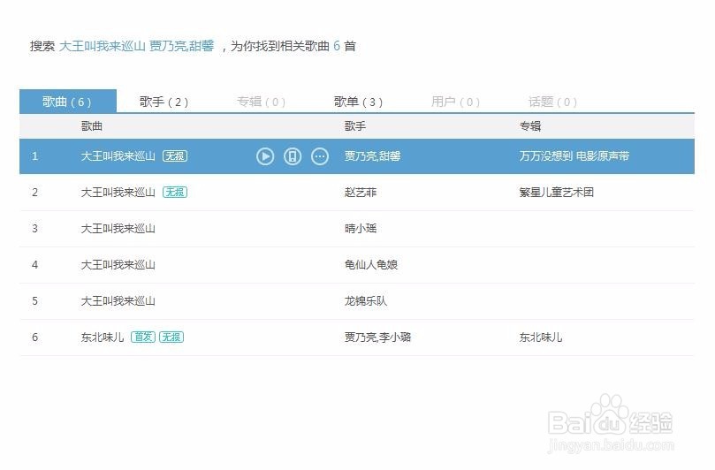Open artist 贾乃亮,李小璐

point(377,337)
